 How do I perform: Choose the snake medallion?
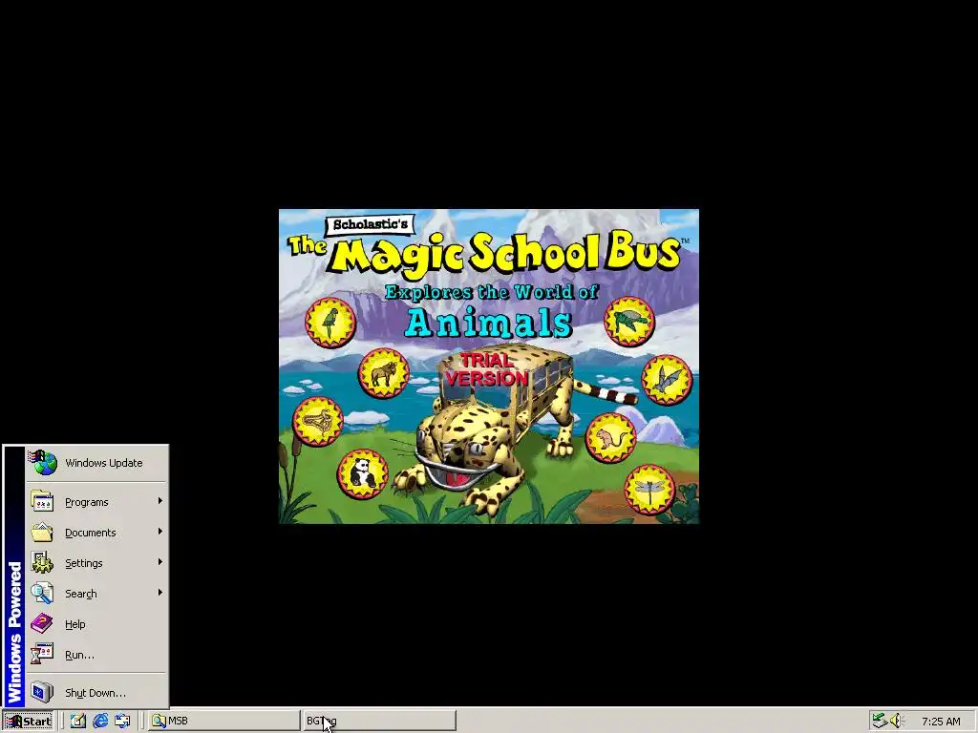(318, 421)
